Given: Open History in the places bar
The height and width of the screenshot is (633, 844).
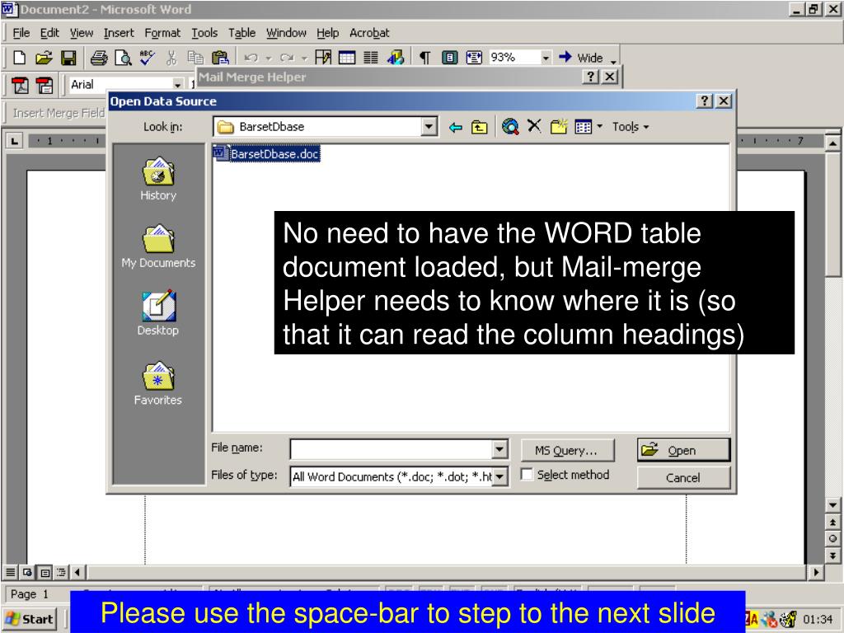Looking at the screenshot, I should 158,179.
